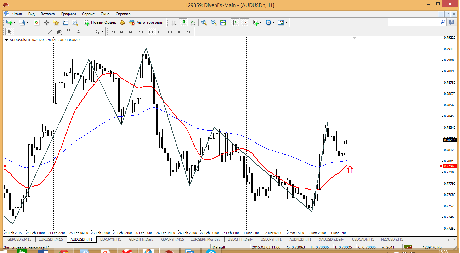Toggle Авто-торговля auto trading
The width and height of the screenshot is (460, 253).
tap(146, 22)
